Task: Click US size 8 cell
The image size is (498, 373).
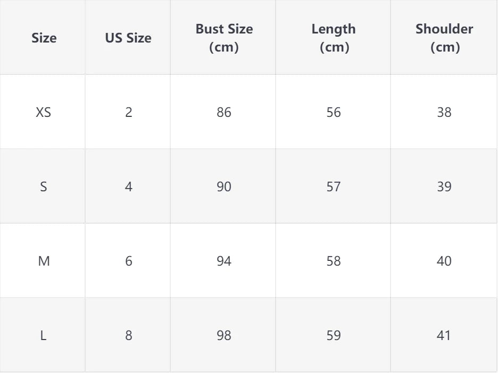Action: (128, 335)
